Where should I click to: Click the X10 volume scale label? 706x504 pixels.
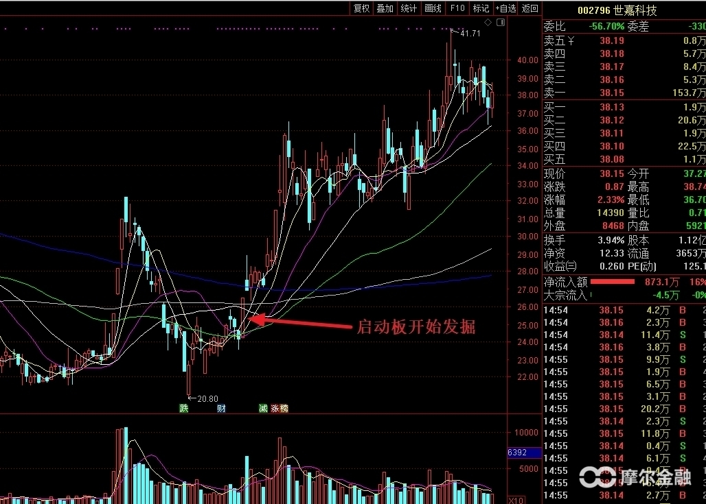tap(516, 500)
